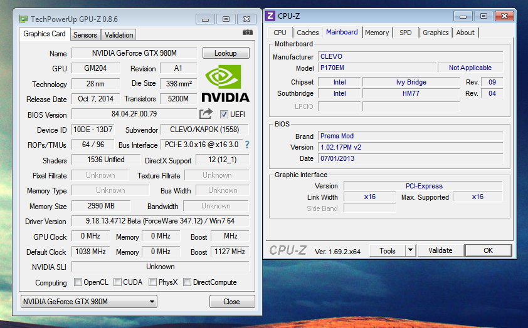Image resolution: width=528 pixels, height=328 pixels.
Task: Click the Tools button in CPU-Z
Action: pyautogui.click(x=388, y=251)
